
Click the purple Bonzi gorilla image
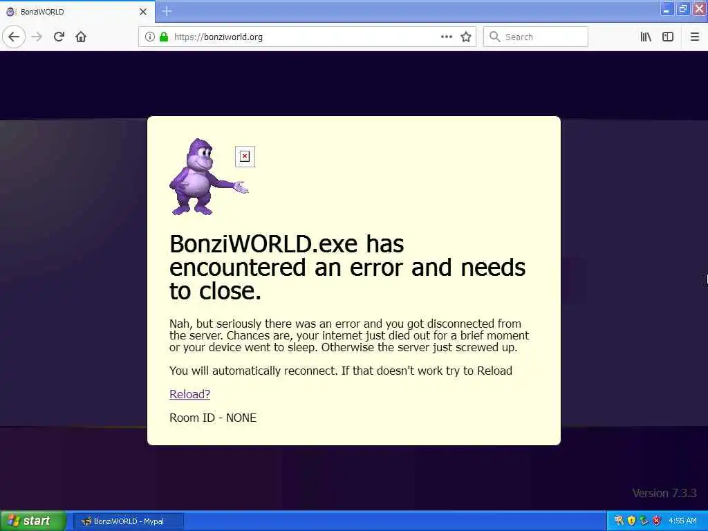pos(209,176)
